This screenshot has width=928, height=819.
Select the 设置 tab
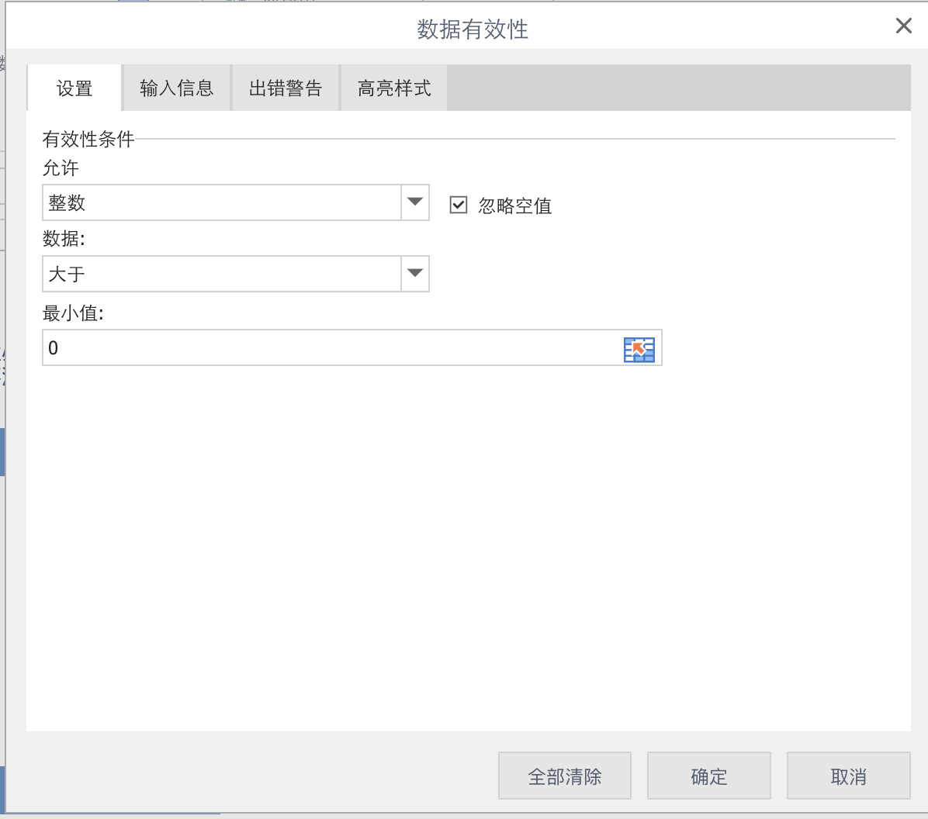point(74,88)
